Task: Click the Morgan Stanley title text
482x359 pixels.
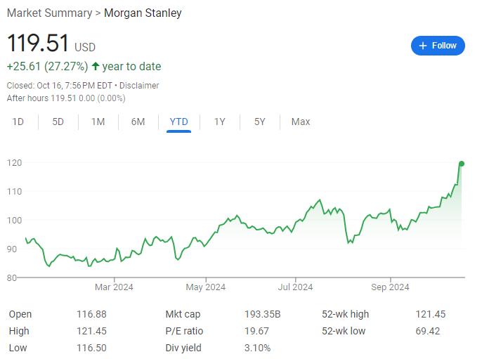Action: (143, 13)
